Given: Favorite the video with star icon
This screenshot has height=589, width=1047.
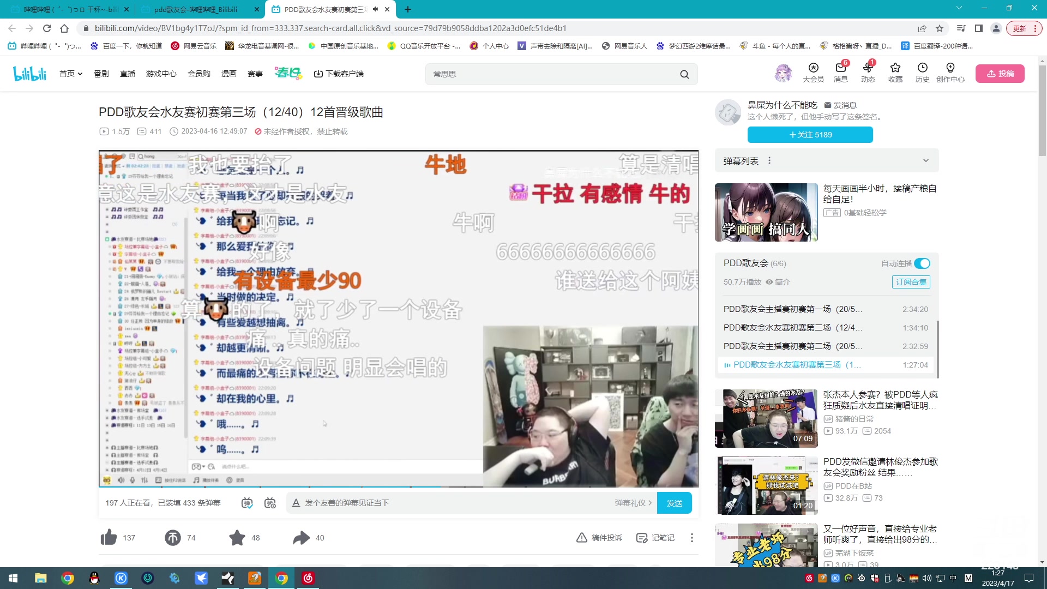Looking at the screenshot, I should coord(237,538).
